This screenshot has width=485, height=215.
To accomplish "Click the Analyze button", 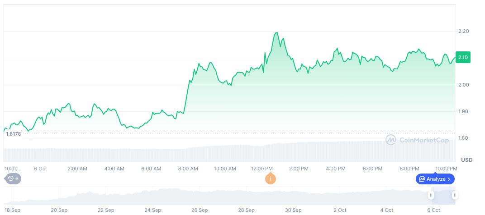I will coord(435,179).
